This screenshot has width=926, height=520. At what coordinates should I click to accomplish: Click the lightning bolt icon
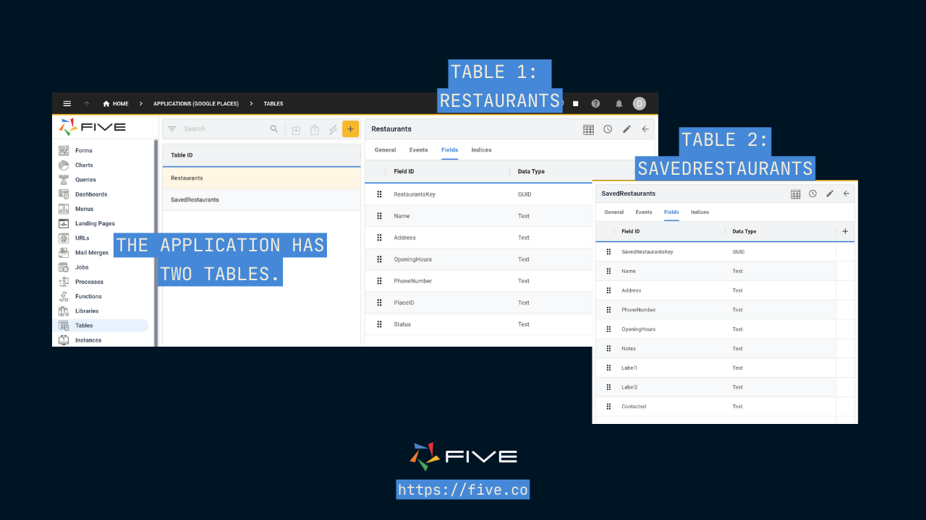(333, 130)
